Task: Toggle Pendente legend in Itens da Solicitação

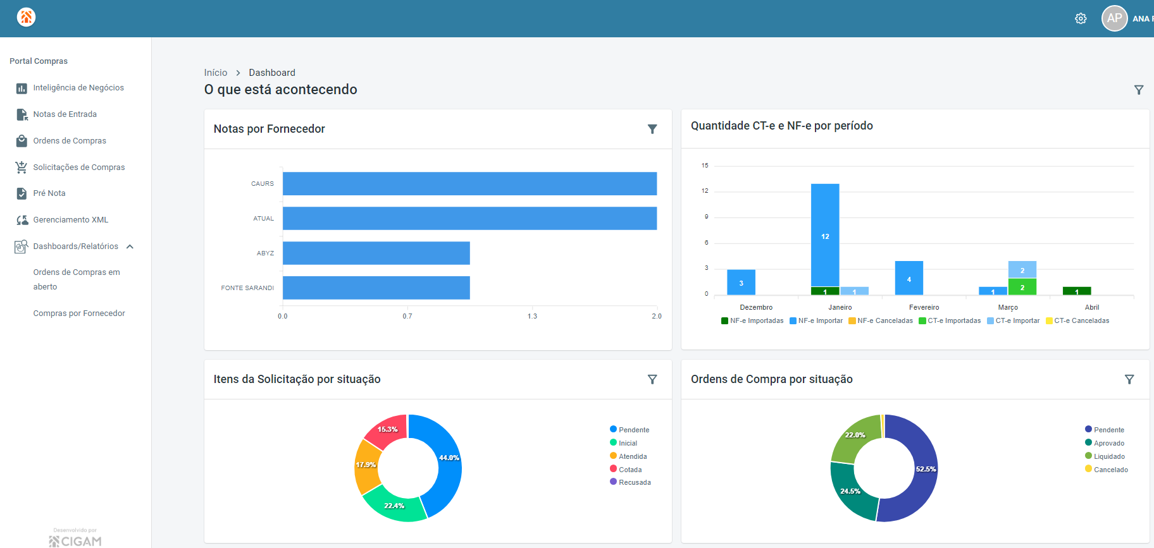Action: pos(630,430)
